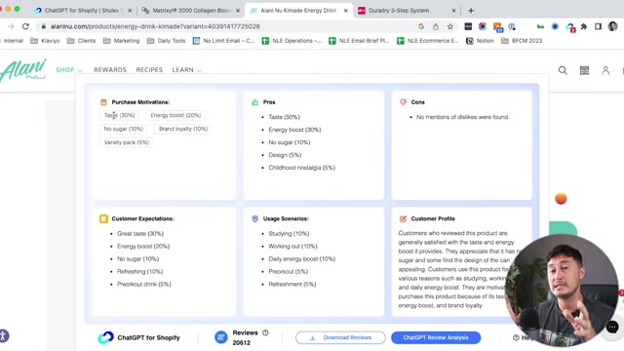Click the Alani Nu logo
Viewport: 624px width, 351px height.
23,69
